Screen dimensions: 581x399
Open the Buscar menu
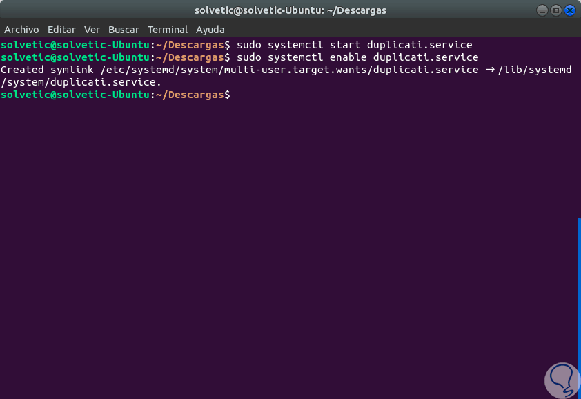[x=124, y=30]
